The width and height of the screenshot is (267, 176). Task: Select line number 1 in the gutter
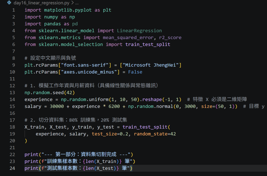click(14, 10)
